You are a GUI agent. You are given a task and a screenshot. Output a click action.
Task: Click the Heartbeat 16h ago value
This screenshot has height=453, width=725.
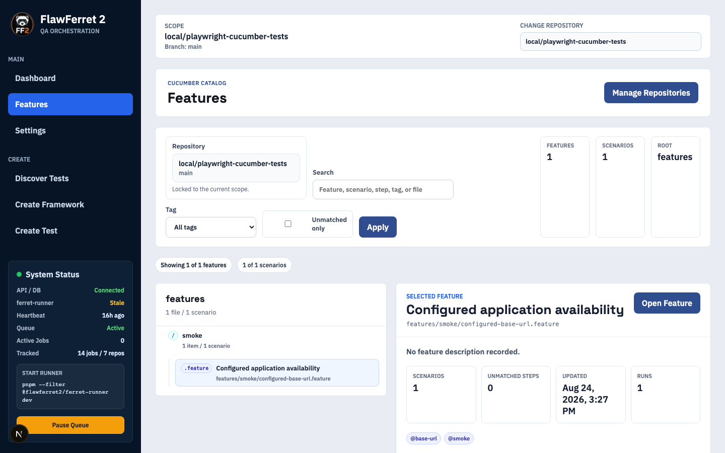[x=113, y=316]
